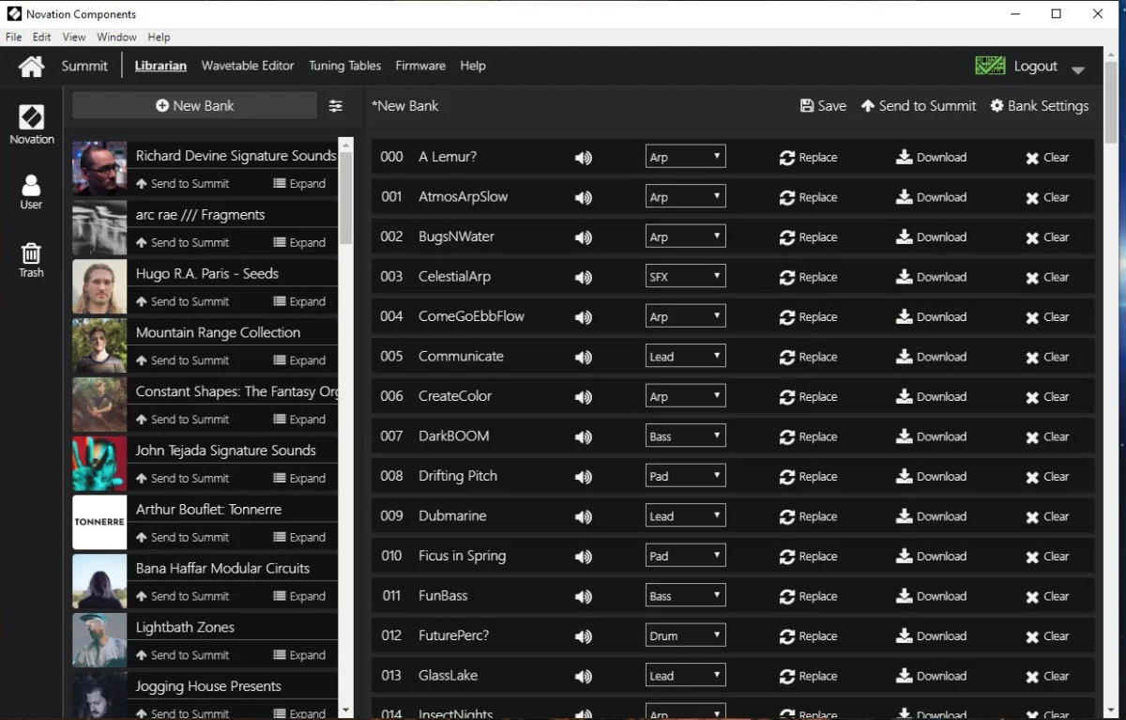Clear the CreateColor patch slot
This screenshot has width=1126, height=720.
1047,397
